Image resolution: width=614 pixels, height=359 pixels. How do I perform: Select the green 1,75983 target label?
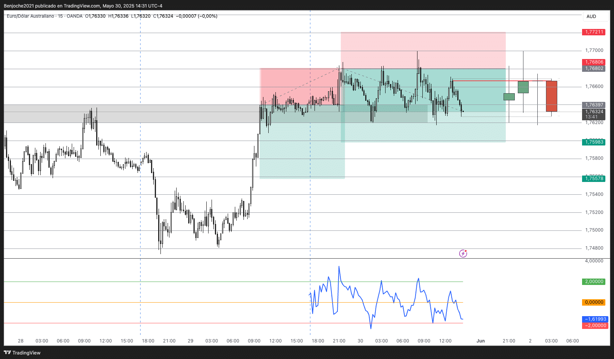tap(594, 142)
